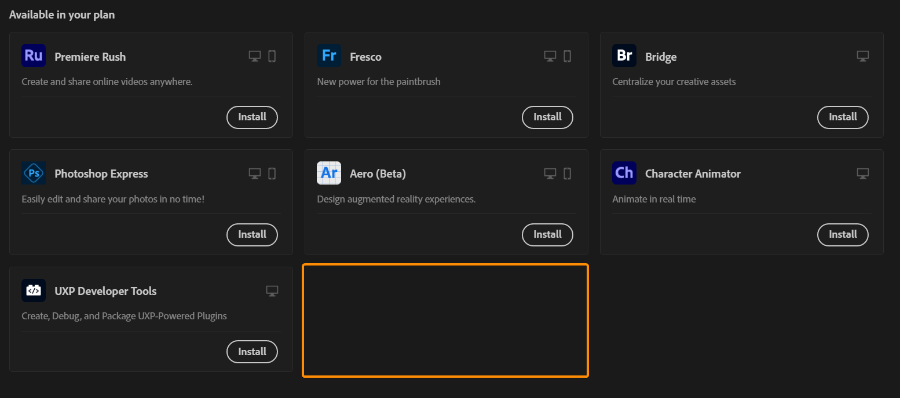The height and width of the screenshot is (398, 900).
Task: Click the UXP Developer Tools app icon
Action: (33, 291)
